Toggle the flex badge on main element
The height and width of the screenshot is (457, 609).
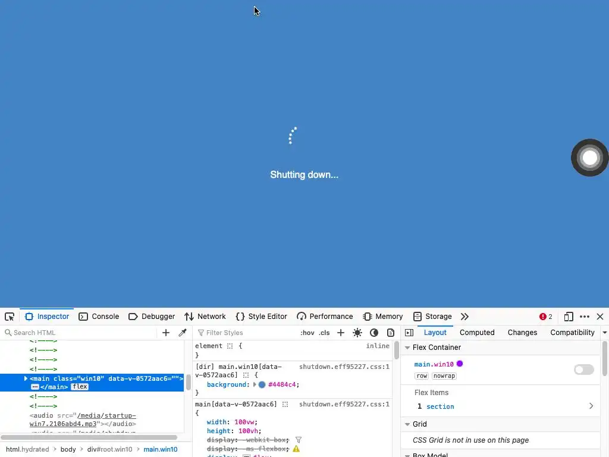pos(80,387)
